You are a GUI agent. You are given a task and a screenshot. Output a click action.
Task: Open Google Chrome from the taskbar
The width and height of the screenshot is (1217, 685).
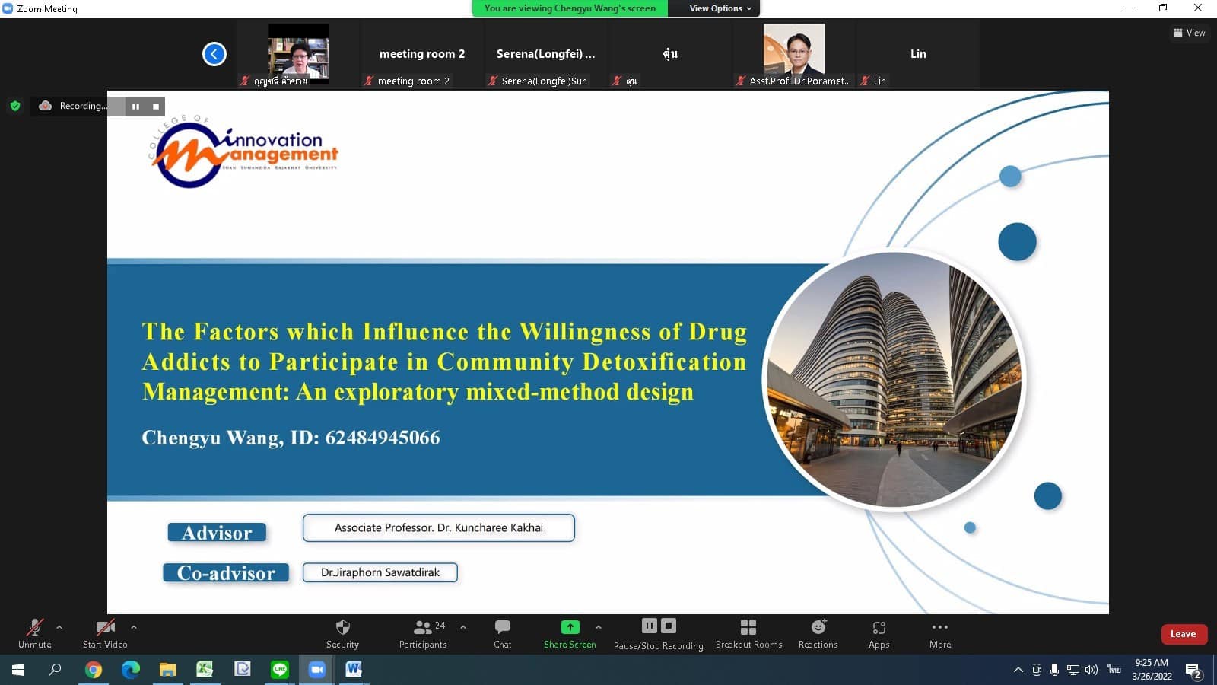[94, 669]
